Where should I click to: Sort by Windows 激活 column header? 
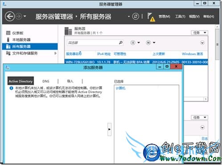[192, 54]
